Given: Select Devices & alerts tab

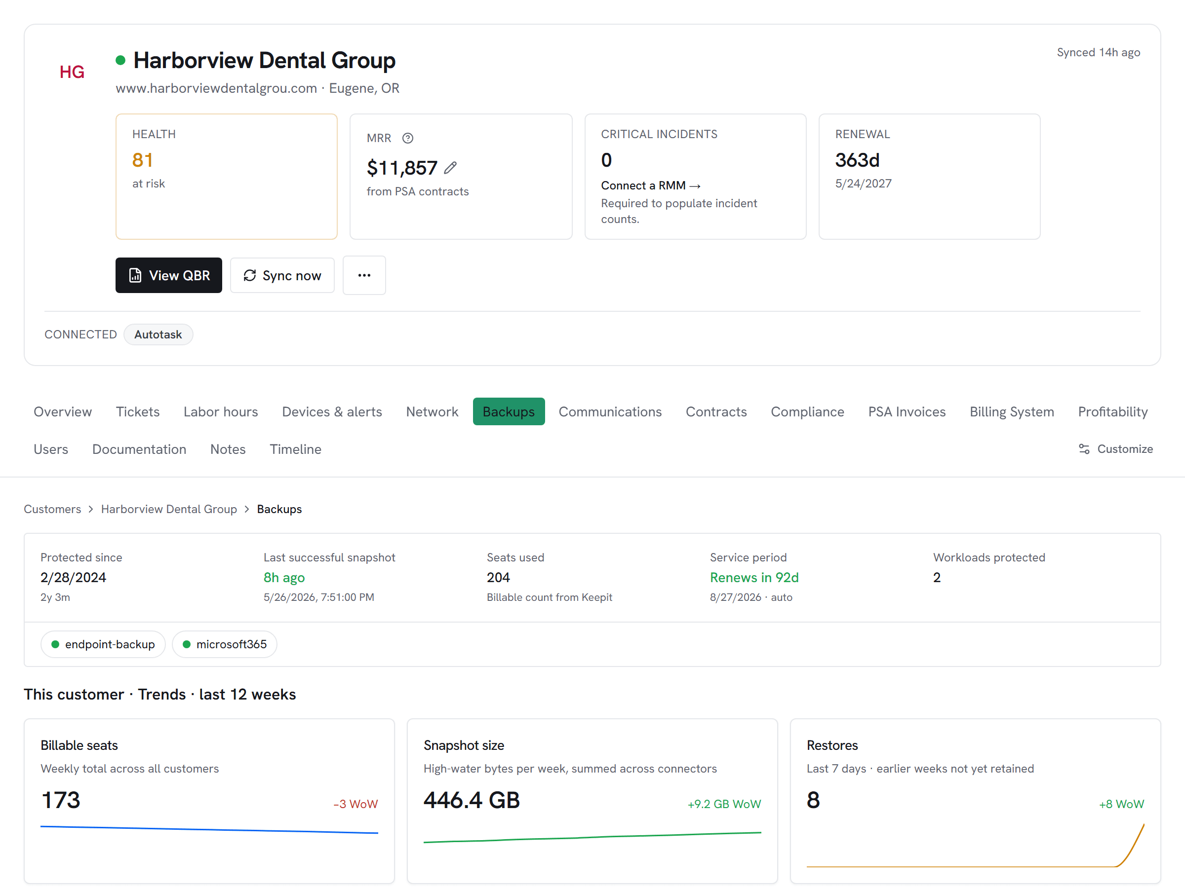Looking at the screenshot, I should coord(332,411).
